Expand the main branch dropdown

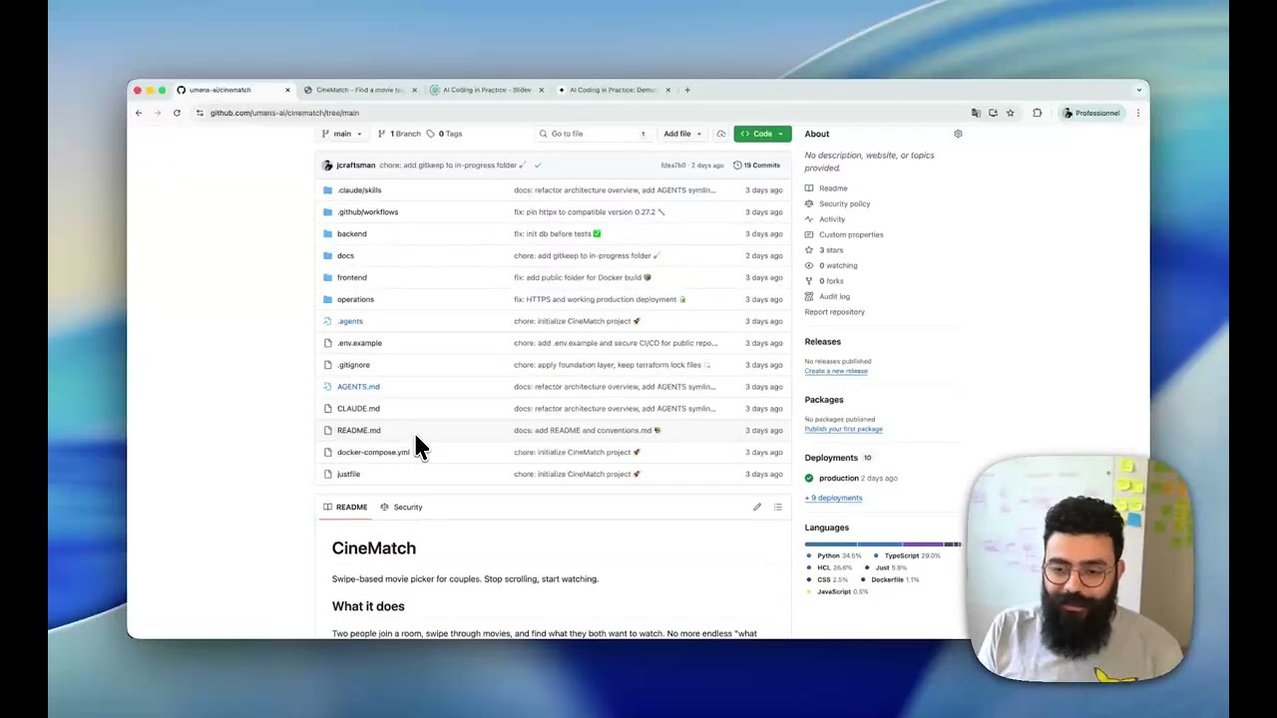[342, 134]
